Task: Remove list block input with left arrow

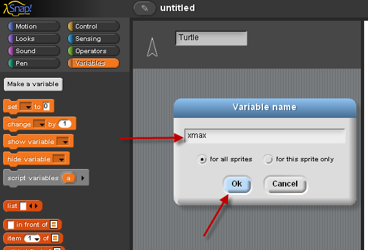Action: coord(30,206)
